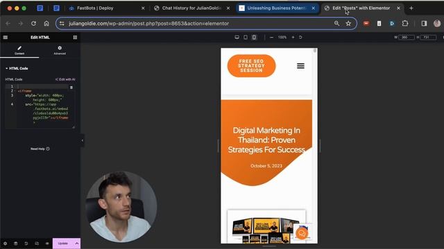Collapse the HTML Code section
Viewport: 444px width, 249px height.
click(17, 68)
